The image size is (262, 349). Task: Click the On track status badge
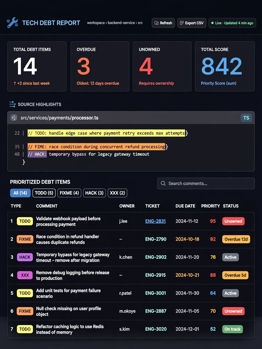(x=232, y=329)
